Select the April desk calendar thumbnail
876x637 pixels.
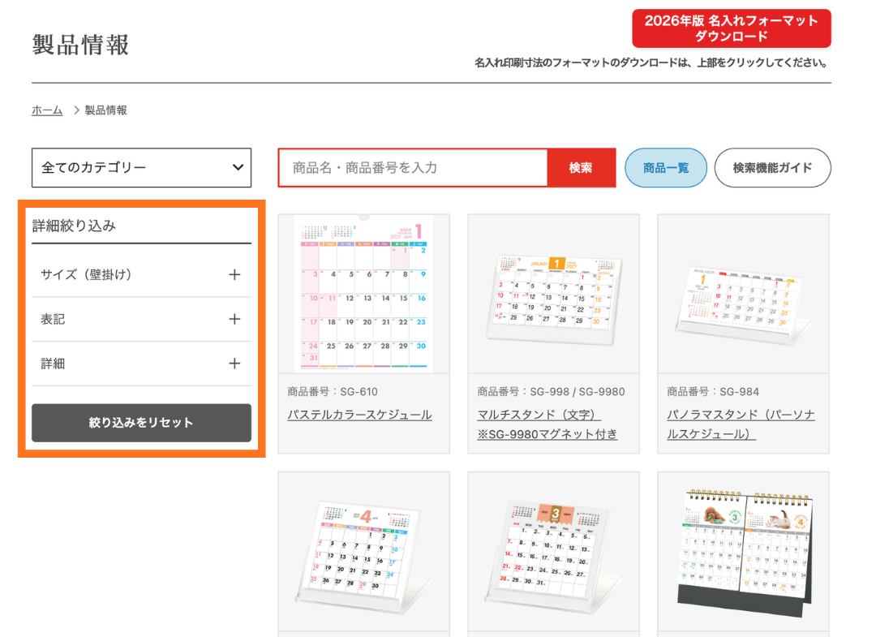point(363,552)
